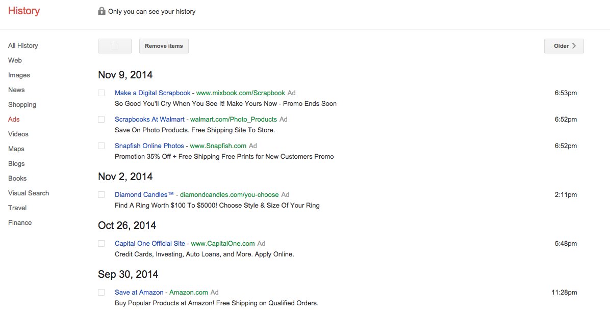Toggle the select-all checkbox in toolbar
The width and height of the screenshot is (610, 317).
coord(115,46)
